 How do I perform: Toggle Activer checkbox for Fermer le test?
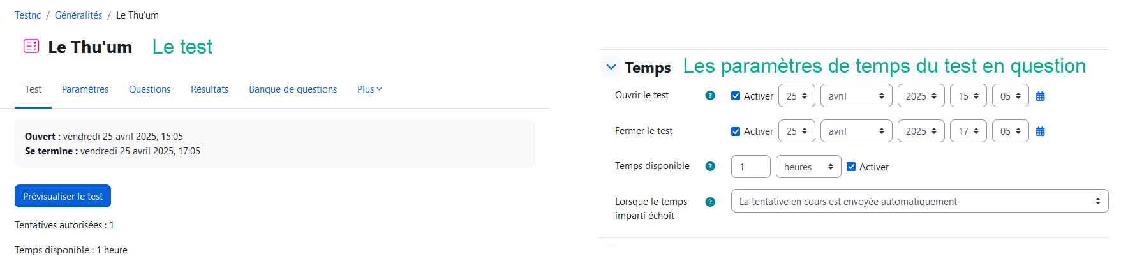click(x=736, y=131)
